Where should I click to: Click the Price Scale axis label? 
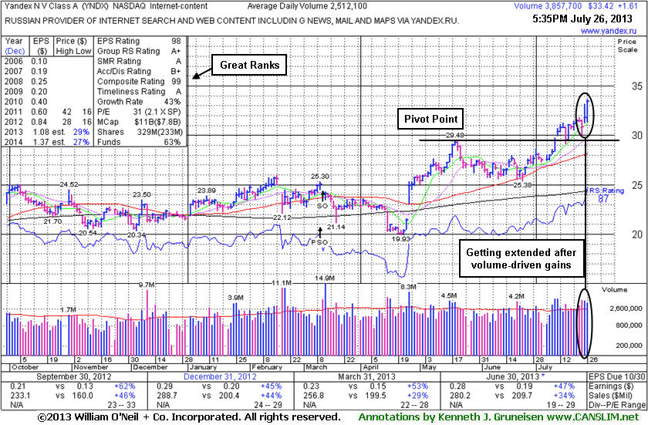click(x=627, y=46)
